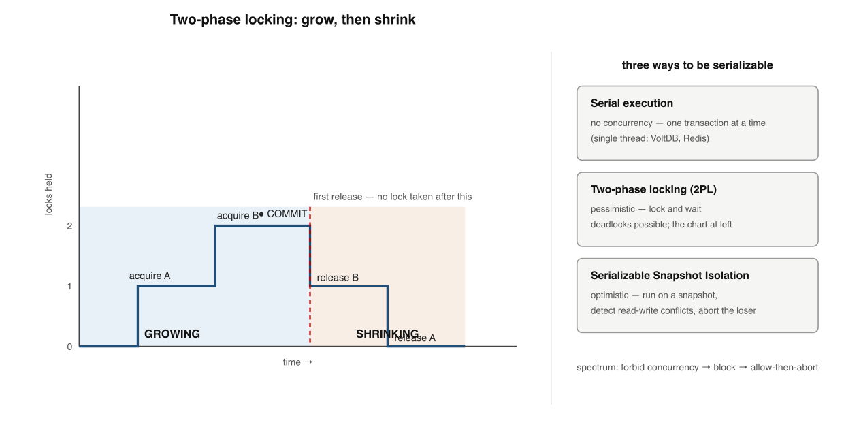Click the 'release B' step label

(338, 278)
